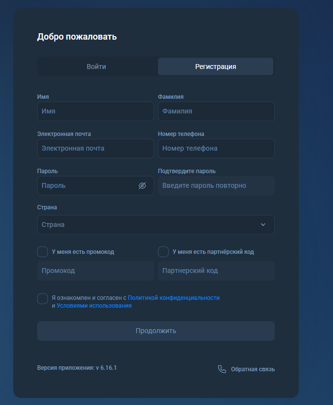Open the Условиями использования link
The width and height of the screenshot is (333, 405).
pyautogui.click(x=94, y=306)
